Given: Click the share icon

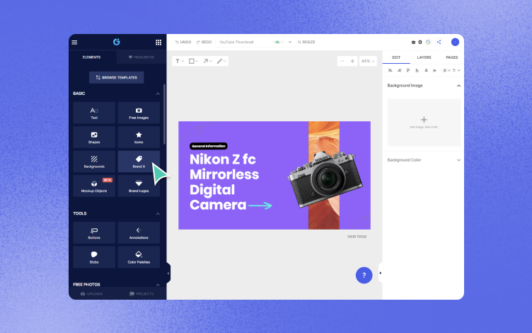Looking at the screenshot, I should pos(439,42).
